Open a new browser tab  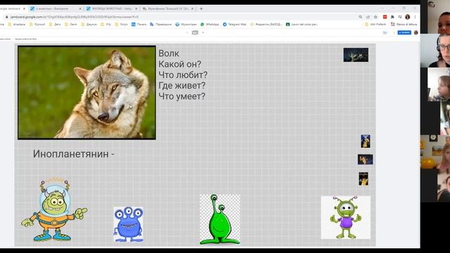(201, 8)
